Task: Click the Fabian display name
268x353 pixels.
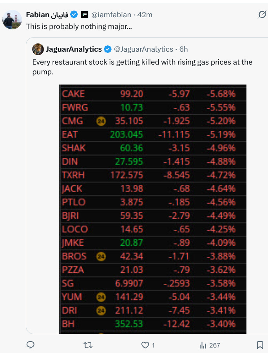Action: 47,14
